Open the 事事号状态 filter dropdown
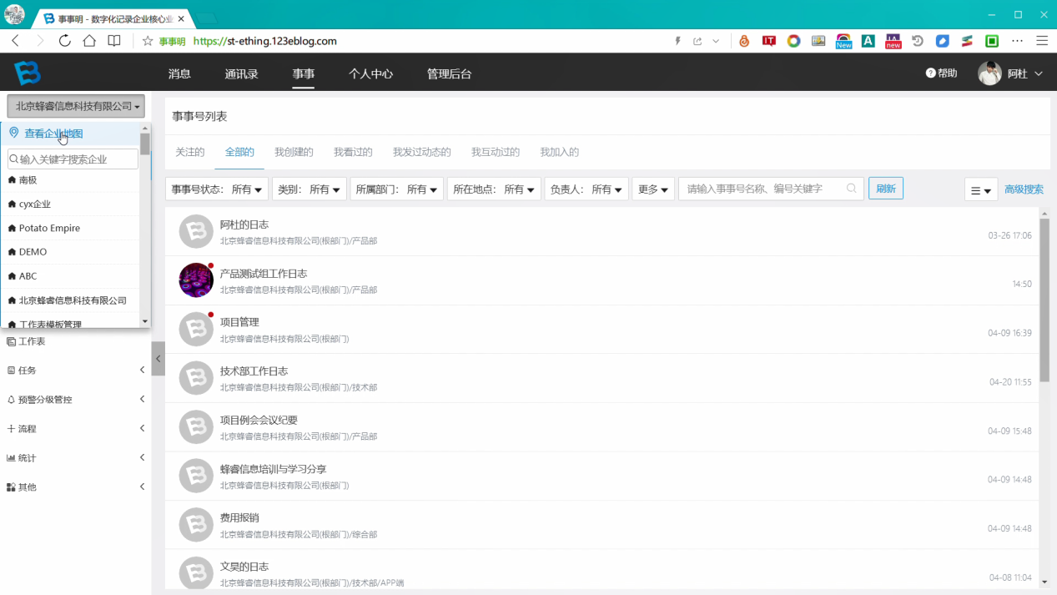The height and width of the screenshot is (595, 1057). point(217,189)
